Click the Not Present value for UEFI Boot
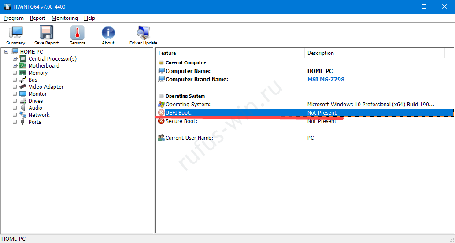 322,112
